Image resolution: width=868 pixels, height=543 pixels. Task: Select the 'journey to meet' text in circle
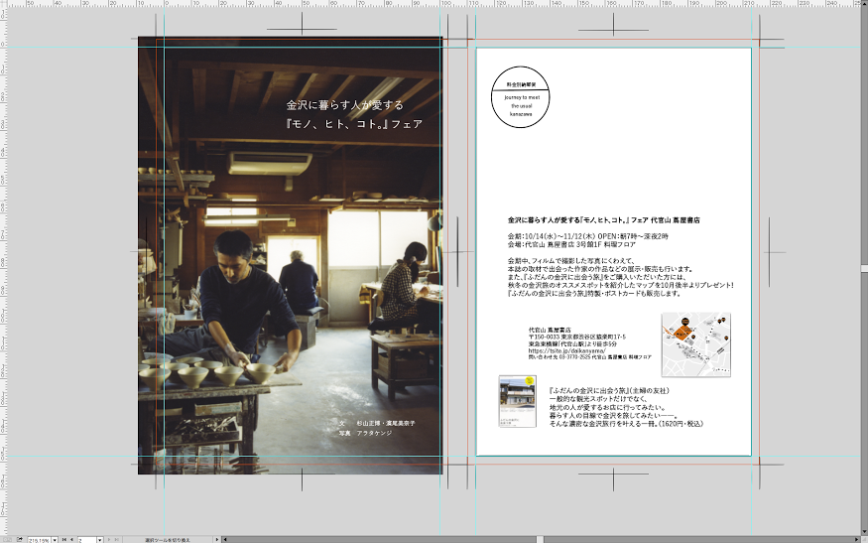[x=522, y=97]
